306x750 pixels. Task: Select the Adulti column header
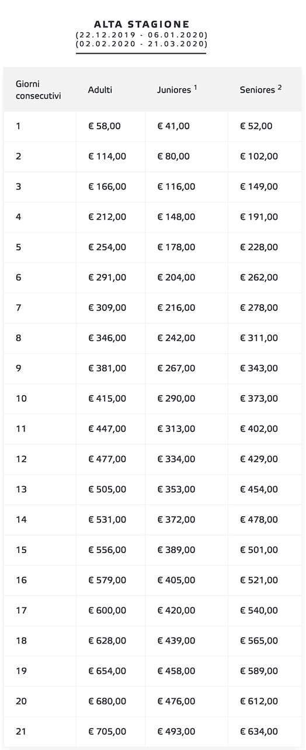pyautogui.click(x=100, y=89)
